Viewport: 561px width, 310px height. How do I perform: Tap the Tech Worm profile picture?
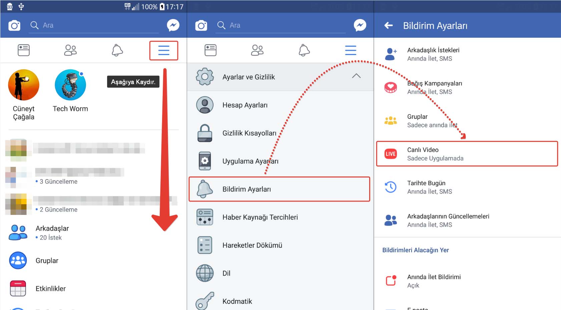point(70,85)
